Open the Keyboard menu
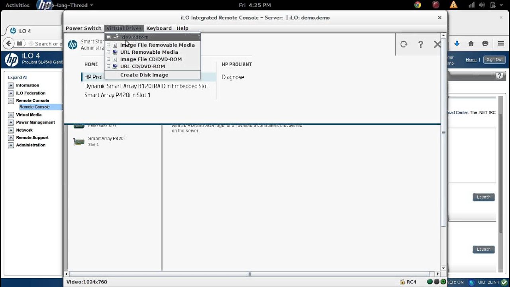 pyautogui.click(x=159, y=28)
